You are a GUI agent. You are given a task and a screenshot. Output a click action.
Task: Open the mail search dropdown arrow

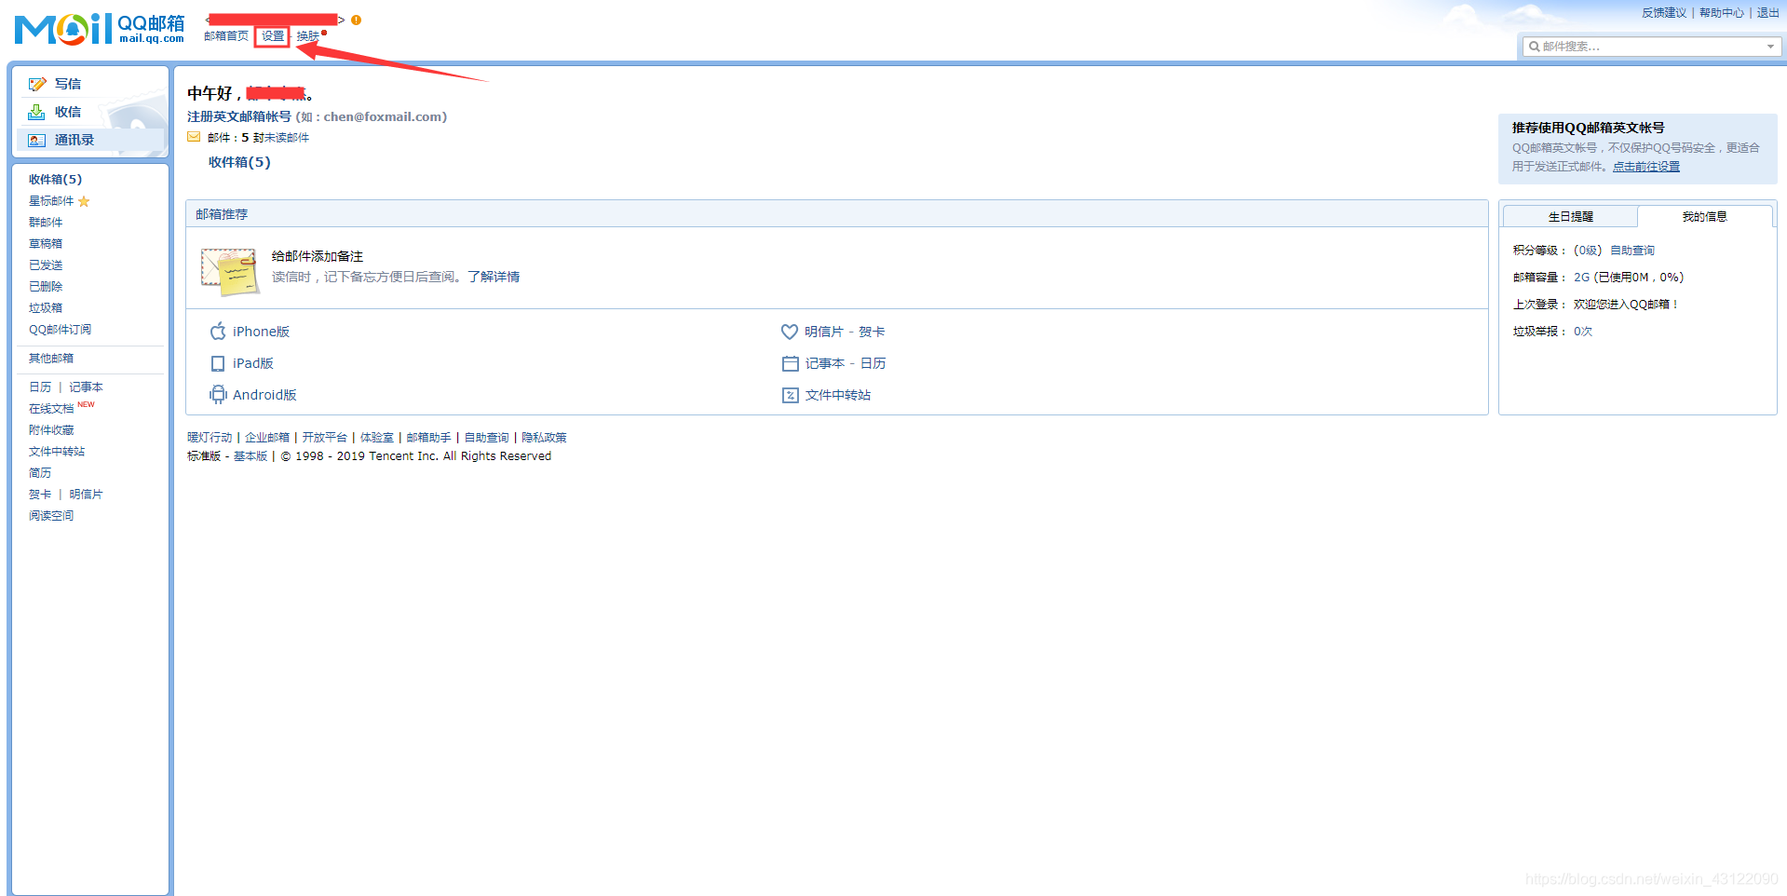point(1770,47)
